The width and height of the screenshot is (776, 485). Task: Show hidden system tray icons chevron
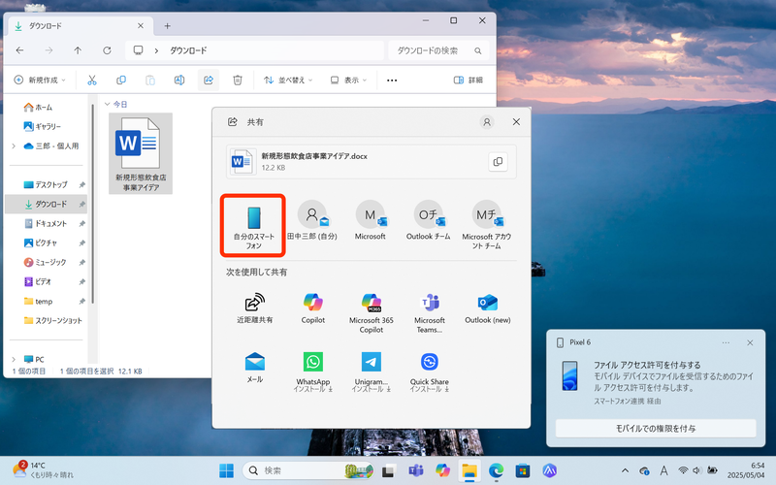625,470
